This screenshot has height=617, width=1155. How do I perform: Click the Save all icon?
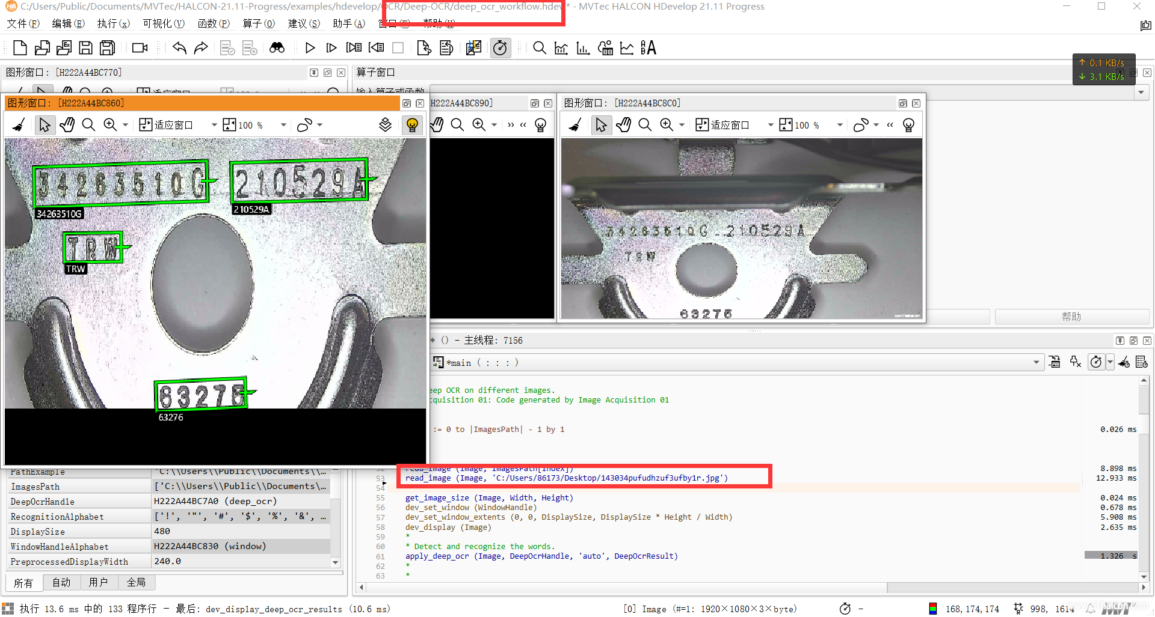(108, 48)
